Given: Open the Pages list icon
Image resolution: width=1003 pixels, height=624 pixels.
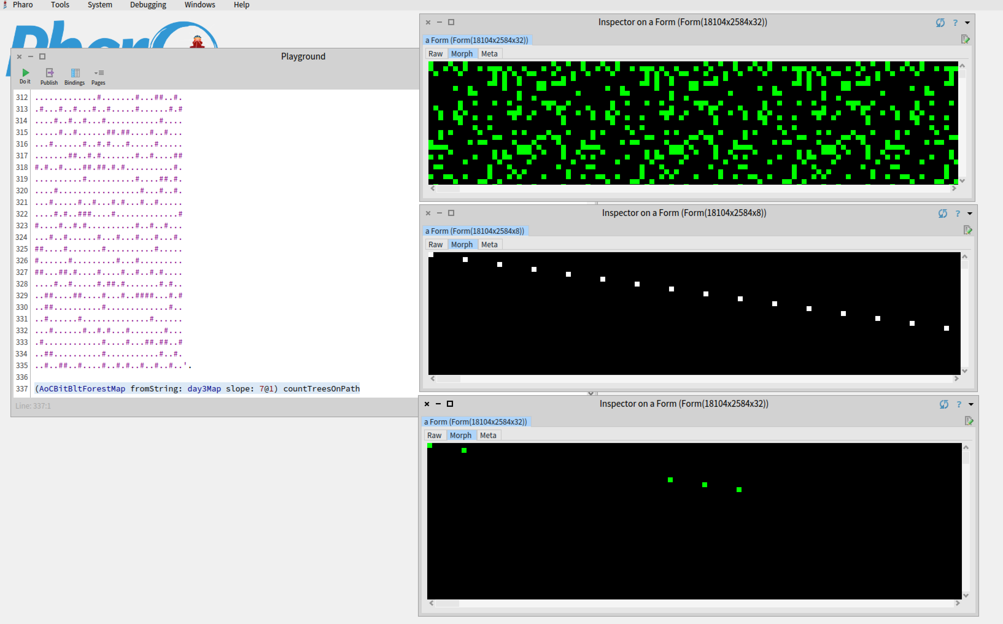Looking at the screenshot, I should (99, 73).
